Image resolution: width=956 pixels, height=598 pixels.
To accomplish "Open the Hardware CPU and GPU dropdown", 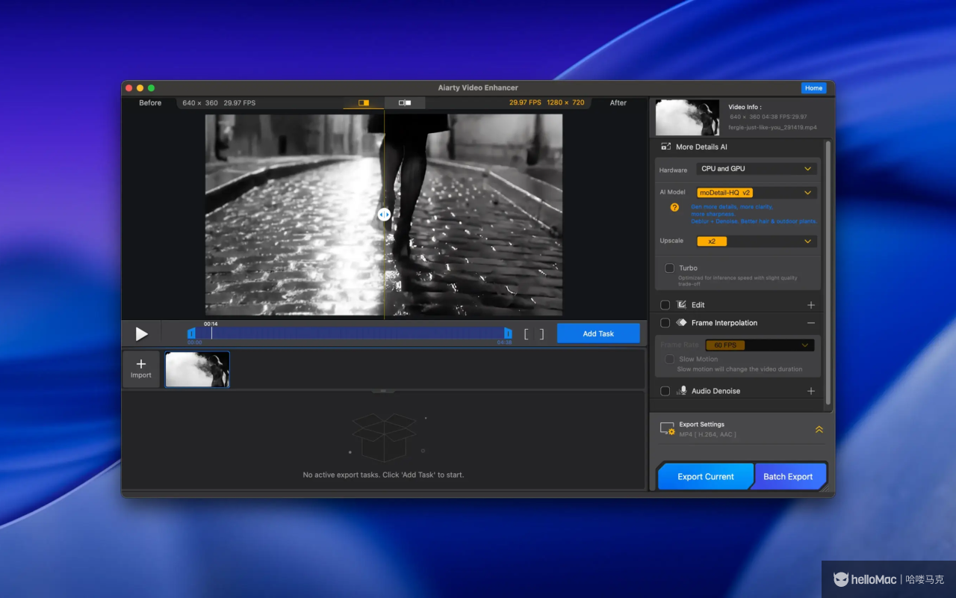I will tap(757, 169).
